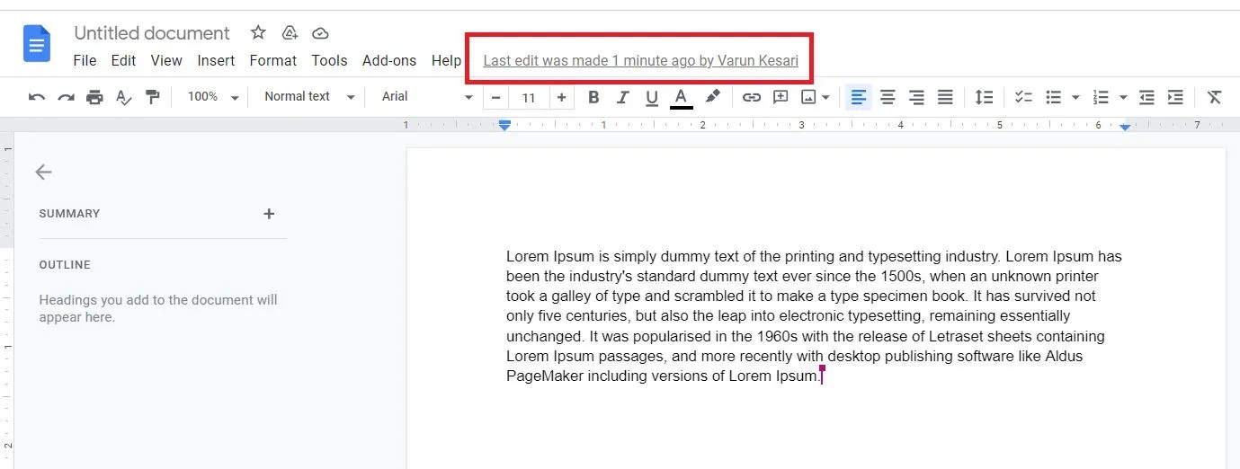
Task: Insert a bulleted list
Action: click(x=1053, y=97)
